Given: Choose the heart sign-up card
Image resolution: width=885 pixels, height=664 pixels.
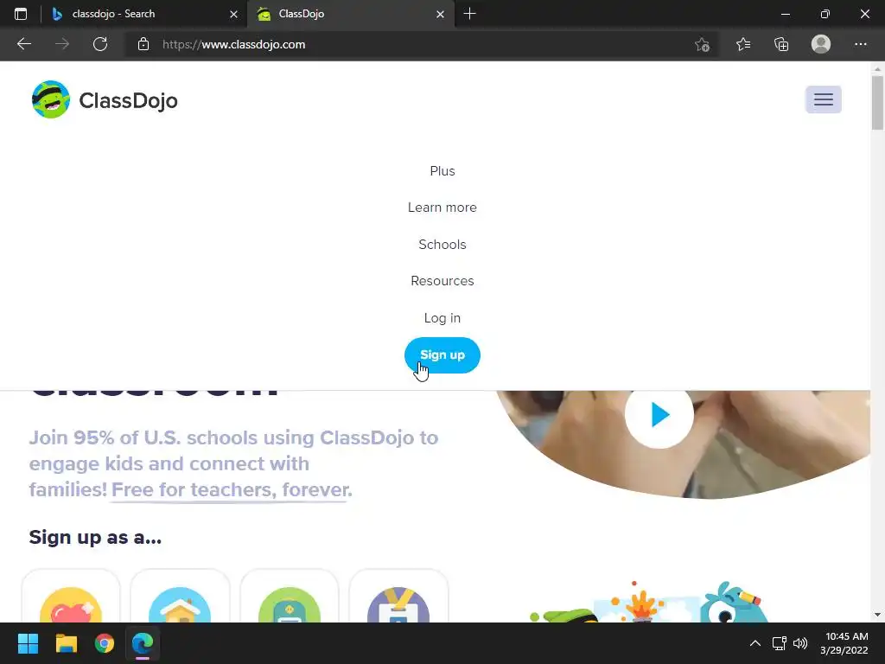Looking at the screenshot, I should click(71, 596).
